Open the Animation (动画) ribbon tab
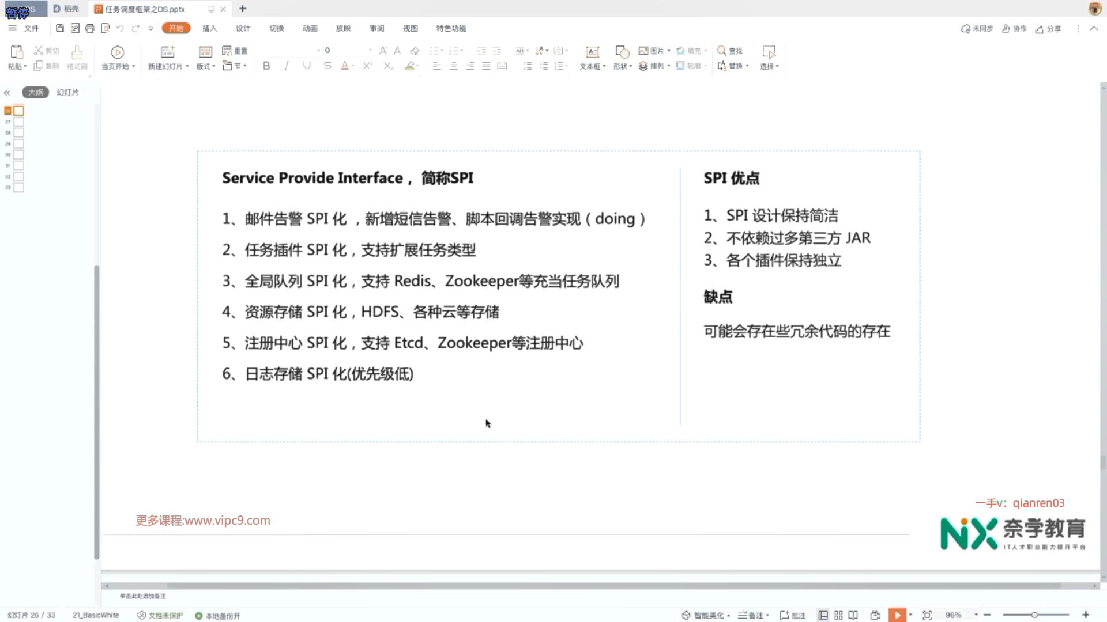The image size is (1107, 622). click(x=310, y=28)
